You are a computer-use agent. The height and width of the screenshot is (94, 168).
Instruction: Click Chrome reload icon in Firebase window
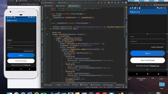coord(15,4)
